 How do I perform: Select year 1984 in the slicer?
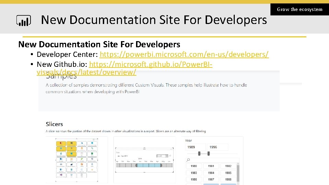[x=211, y=173]
